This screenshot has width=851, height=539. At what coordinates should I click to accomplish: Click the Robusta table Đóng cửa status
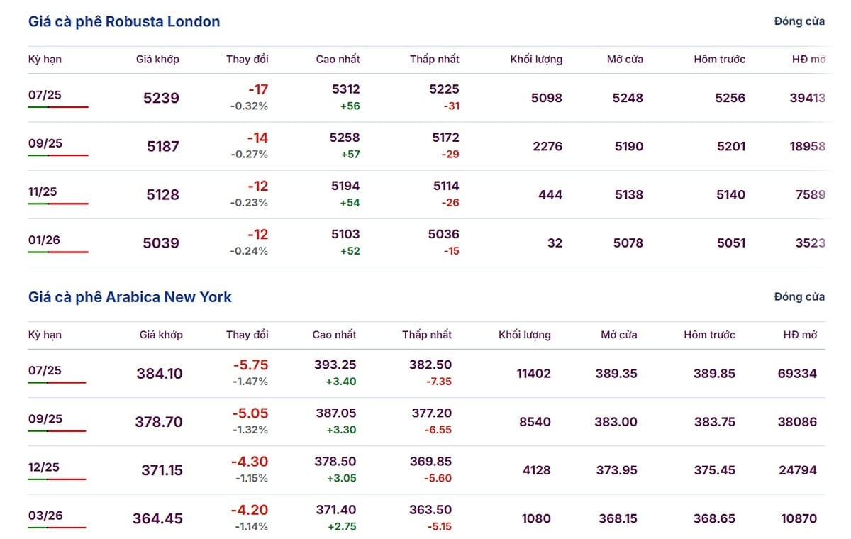[x=799, y=21]
